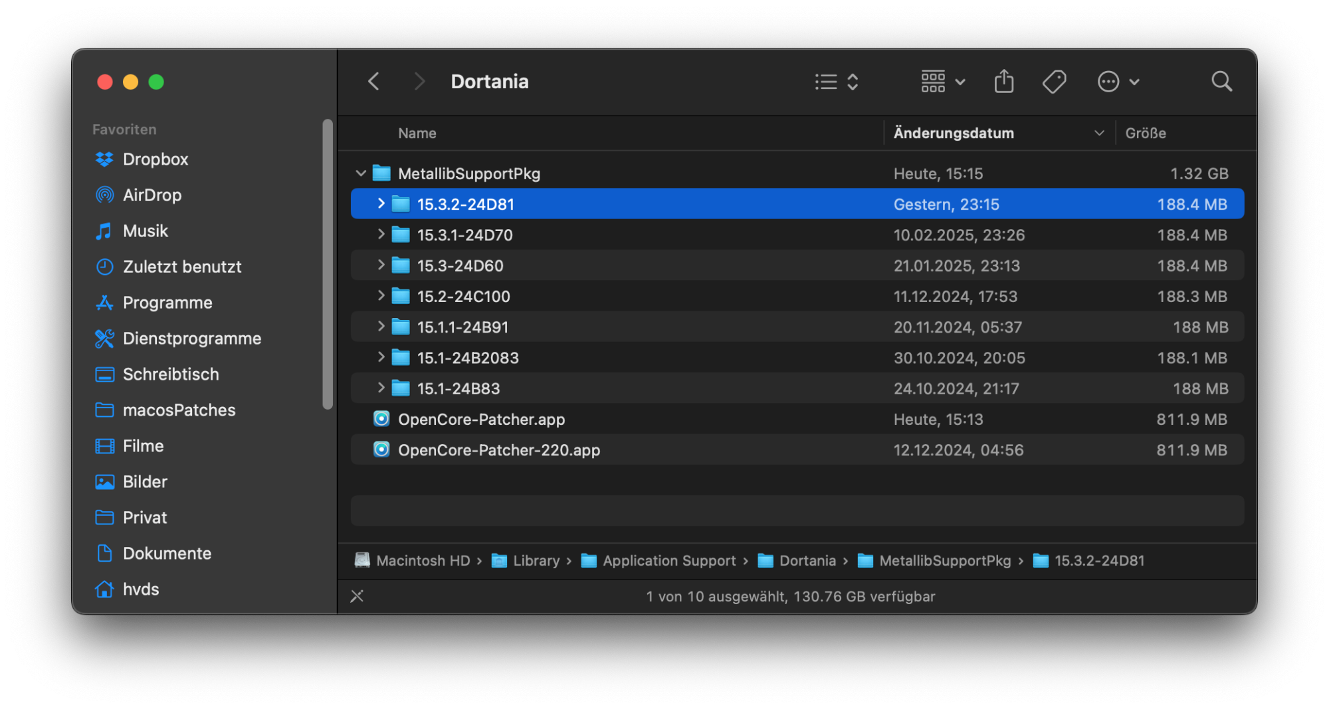Screen dimensions: 1329x709
Task: Expand the 15.2-24C100 folder
Action: (x=381, y=295)
